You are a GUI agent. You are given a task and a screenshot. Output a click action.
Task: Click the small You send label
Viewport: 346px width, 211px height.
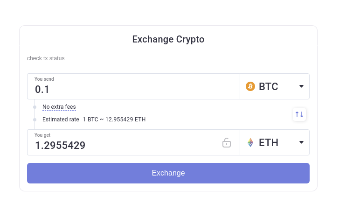click(x=44, y=79)
